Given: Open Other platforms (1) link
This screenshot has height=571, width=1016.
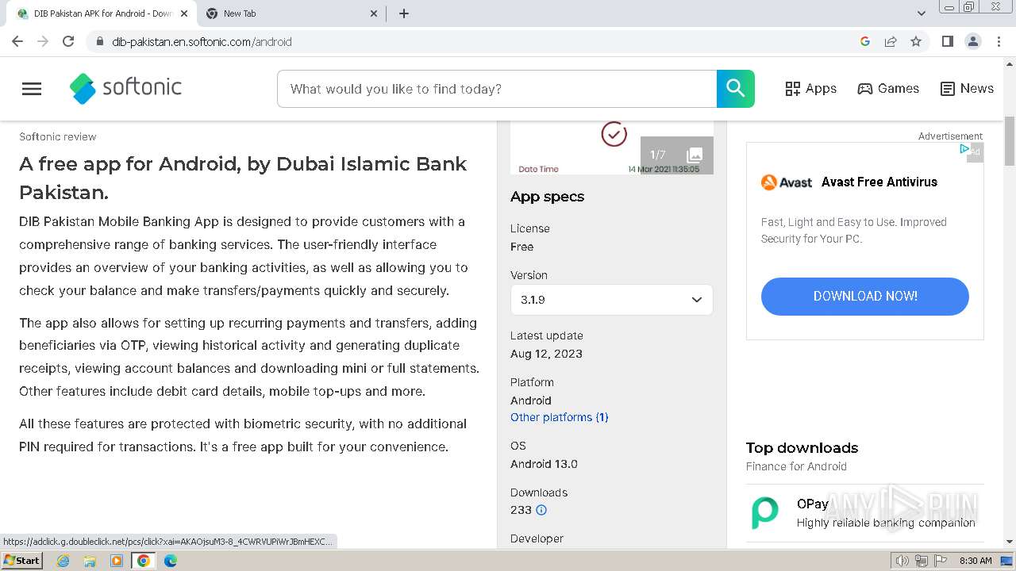Looking at the screenshot, I should click(559, 417).
